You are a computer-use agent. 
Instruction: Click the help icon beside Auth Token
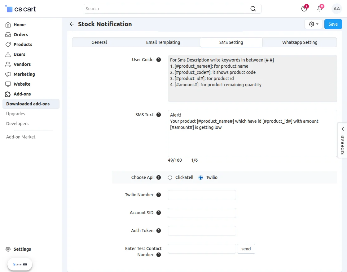click(x=159, y=231)
